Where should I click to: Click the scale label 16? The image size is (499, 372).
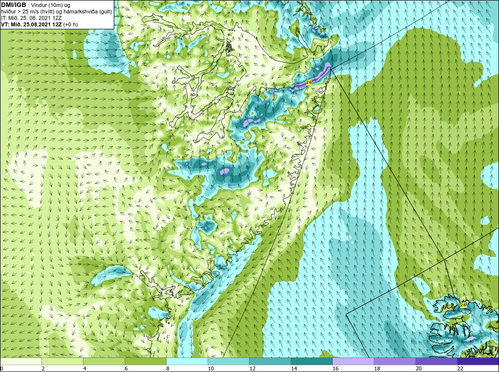coord(335,369)
